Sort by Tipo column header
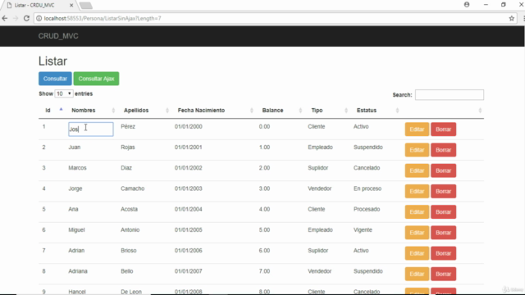Image resolution: width=525 pixels, height=295 pixels. point(317,111)
